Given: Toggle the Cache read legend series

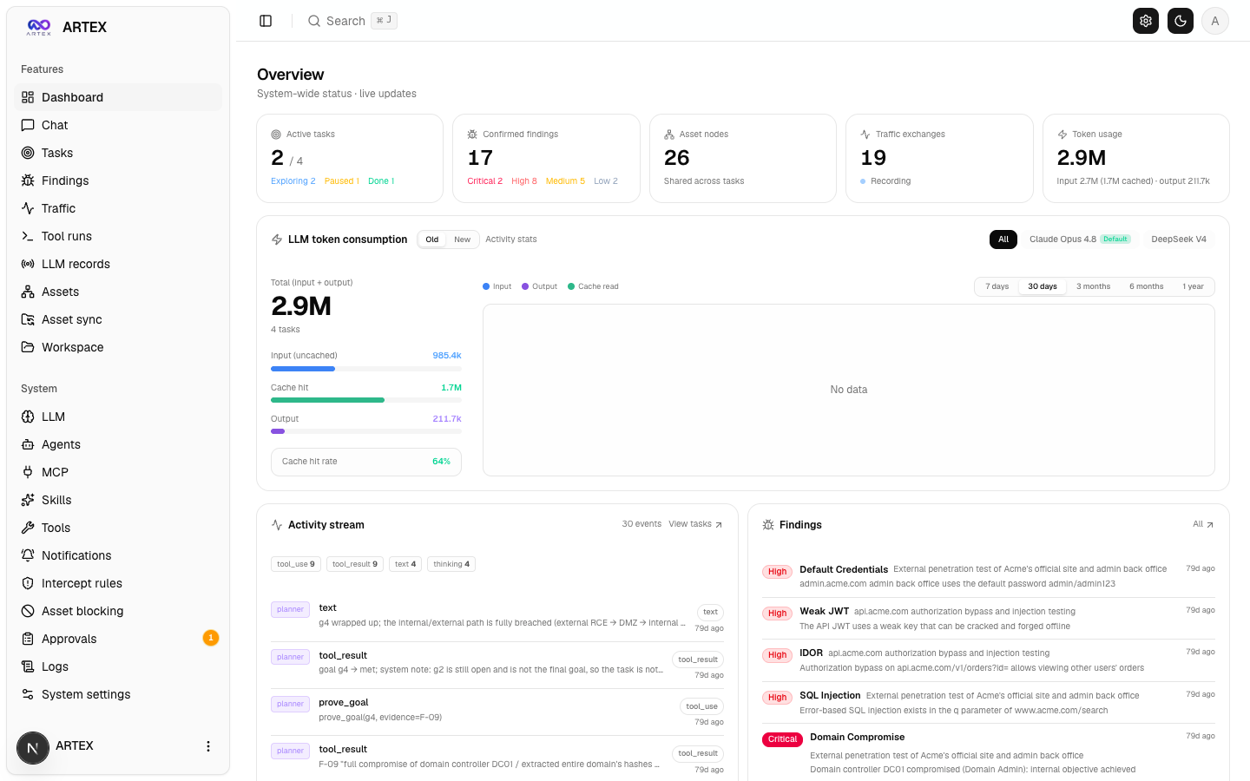Looking at the screenshot, I should tap(593, 286).
